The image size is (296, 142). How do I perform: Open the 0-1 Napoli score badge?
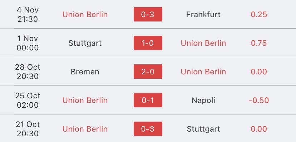pyautogui.click(x=148, y=100)
